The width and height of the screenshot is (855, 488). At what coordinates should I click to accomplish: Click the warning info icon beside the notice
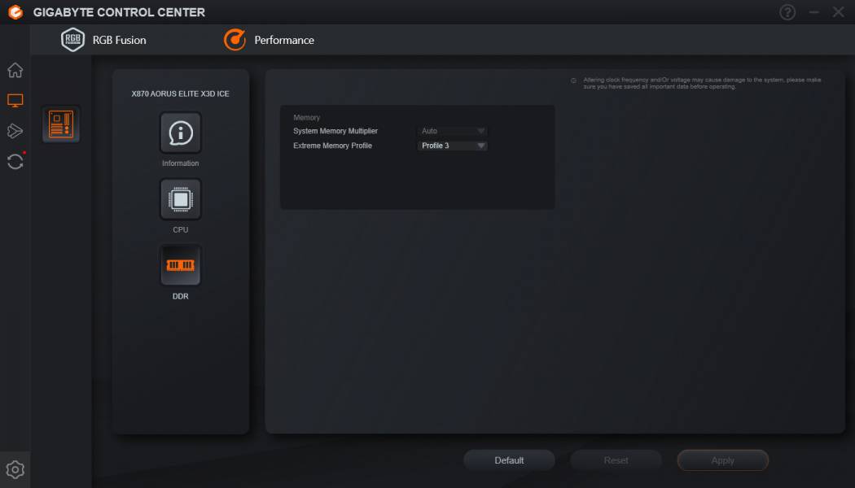[x=573, y=81]
